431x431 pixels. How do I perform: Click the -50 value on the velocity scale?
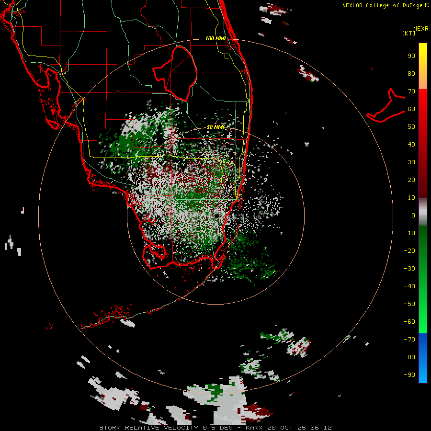click(x=409, y=304)
